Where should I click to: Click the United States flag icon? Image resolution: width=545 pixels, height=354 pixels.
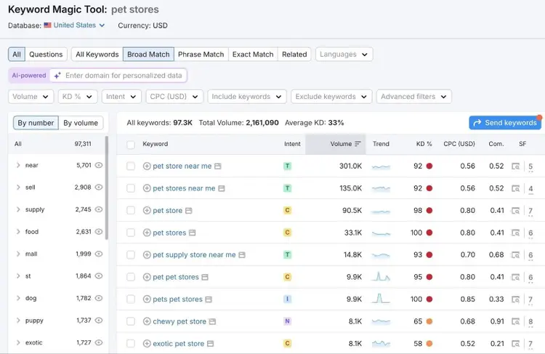coord(48,25)
